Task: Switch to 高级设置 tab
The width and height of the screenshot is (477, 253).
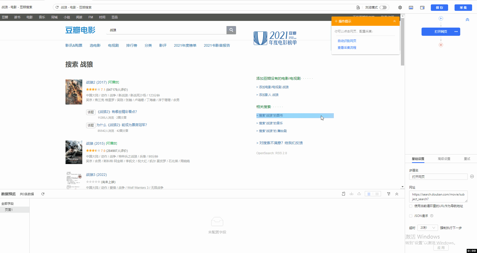Action: point(444,159)
